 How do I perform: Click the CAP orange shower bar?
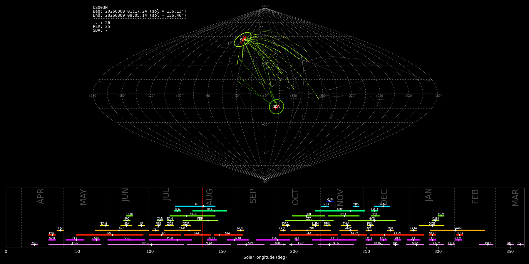(x=182, y=230)
